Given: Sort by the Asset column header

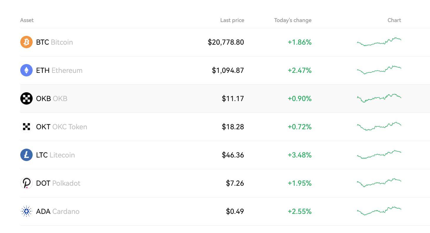Looking at the screenshot, I should [27, 20].
